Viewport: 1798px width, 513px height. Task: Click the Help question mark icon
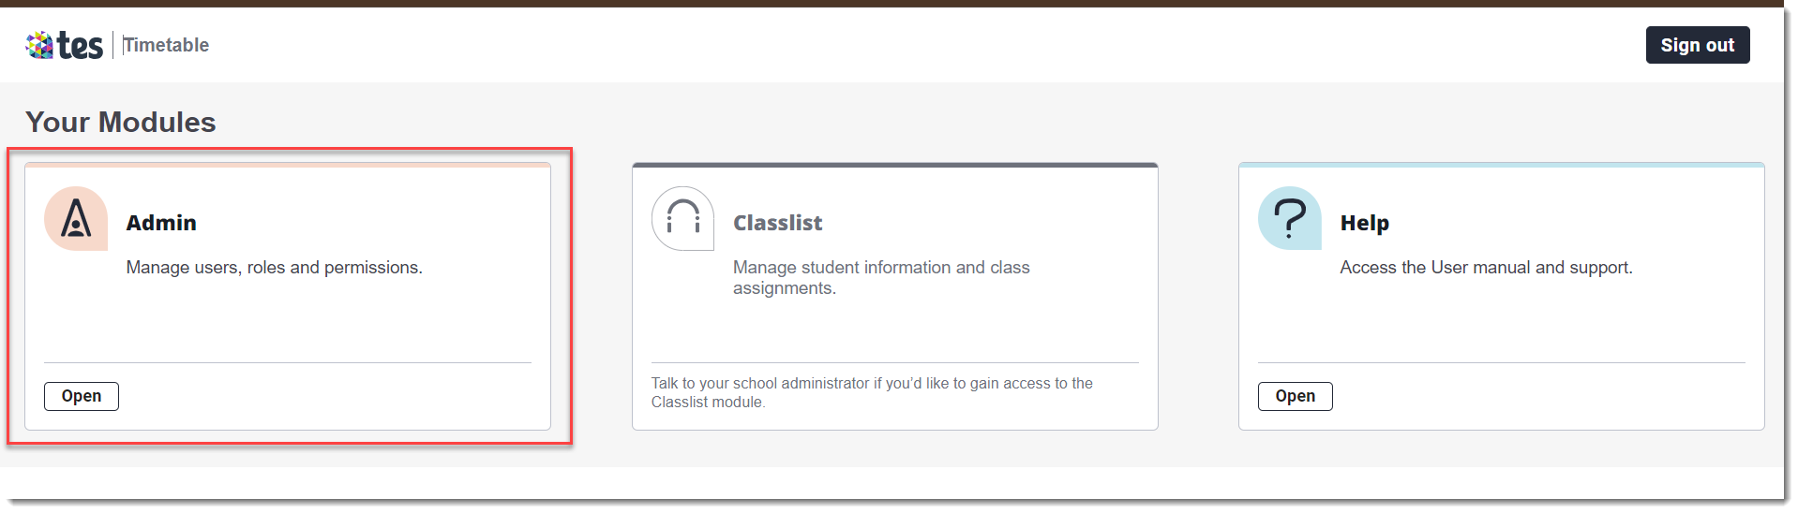(x=1290, y=218)
